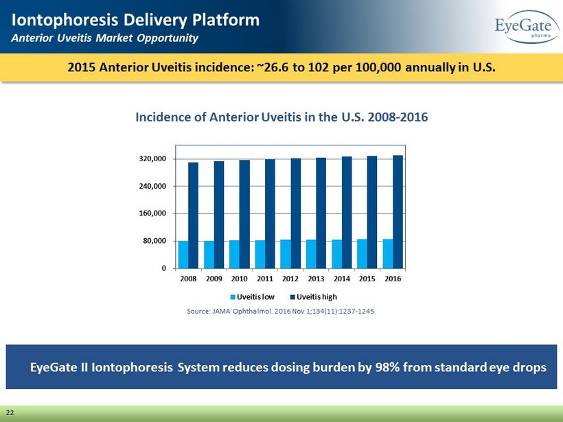
Task: Click the JAMA Ophthalmol source citation
Action: pyautogui.click(x=280, y=311)
